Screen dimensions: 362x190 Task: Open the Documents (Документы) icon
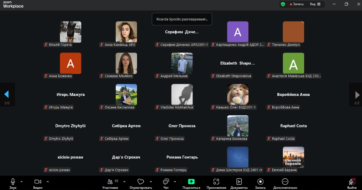[239, 182]
